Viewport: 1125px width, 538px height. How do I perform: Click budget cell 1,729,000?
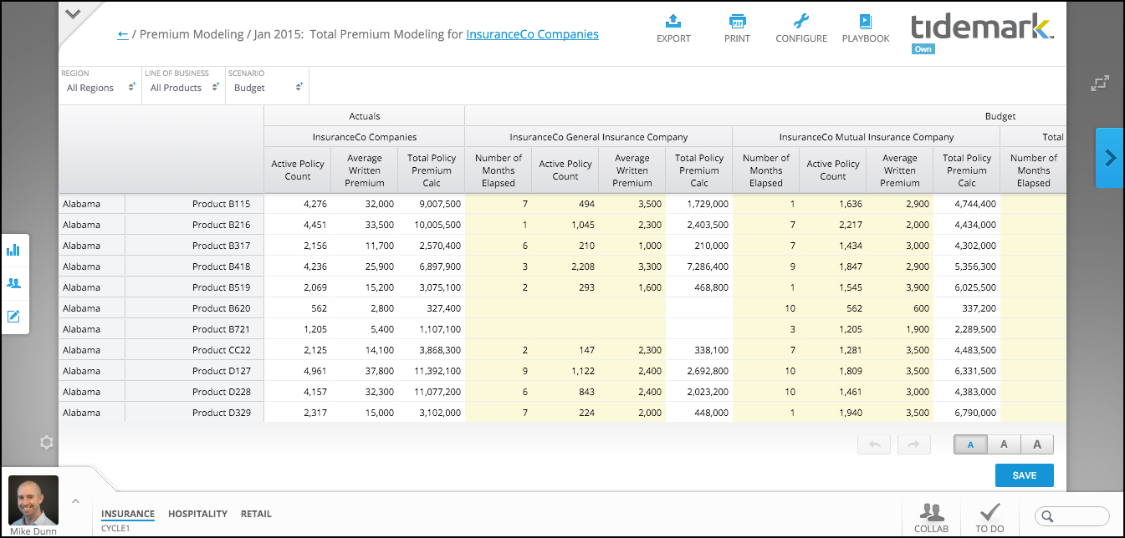(699, 204)
